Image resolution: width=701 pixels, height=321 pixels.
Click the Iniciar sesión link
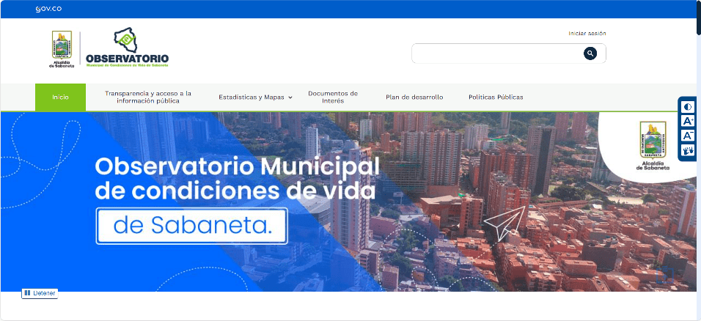tap(587, 34)
